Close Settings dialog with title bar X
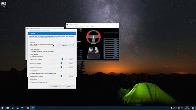Viewport: 196px width, 110px height. (74, 33)
